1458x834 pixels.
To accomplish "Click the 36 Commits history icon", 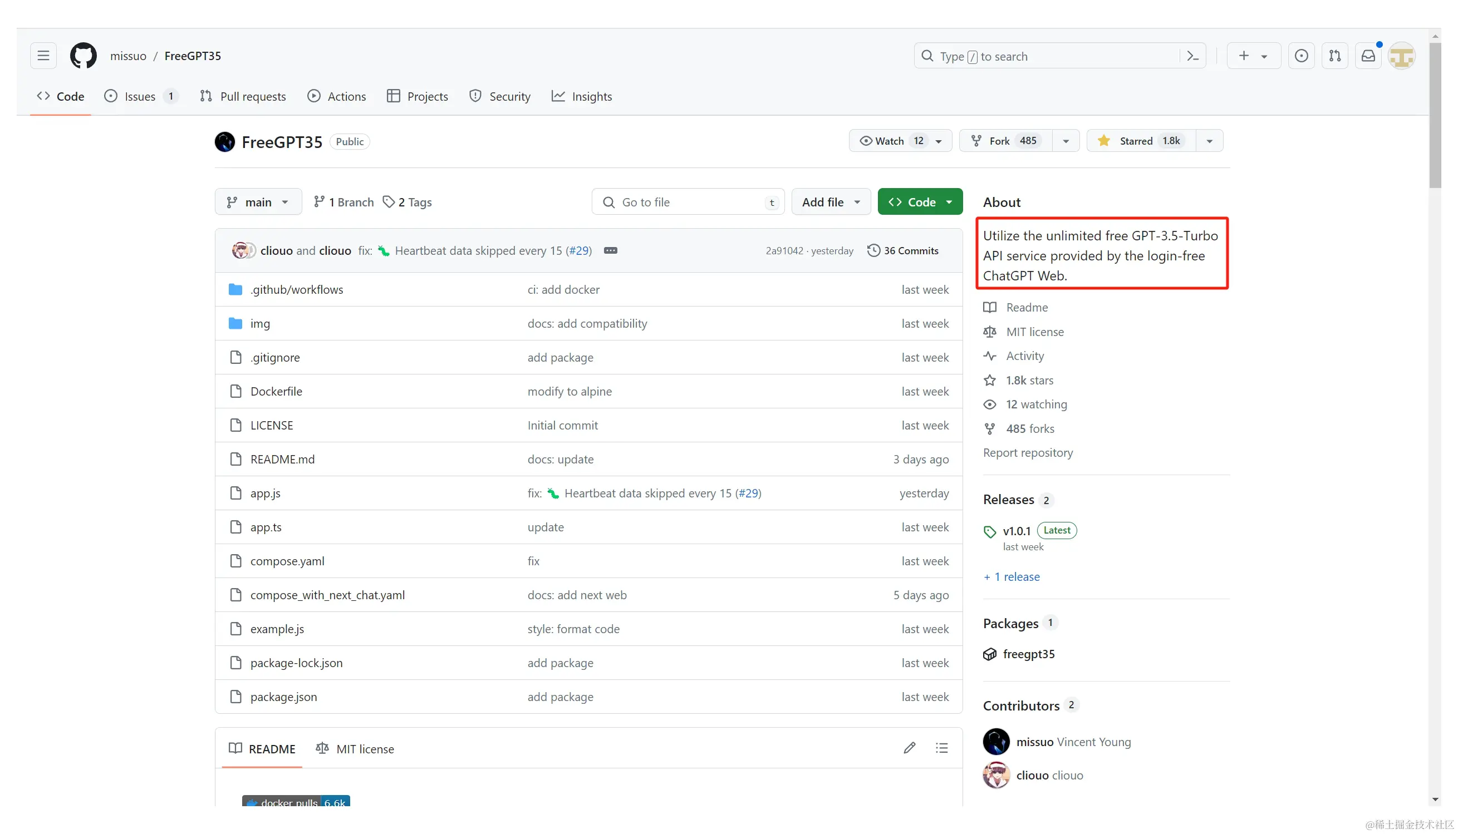I will click(873, 250).
